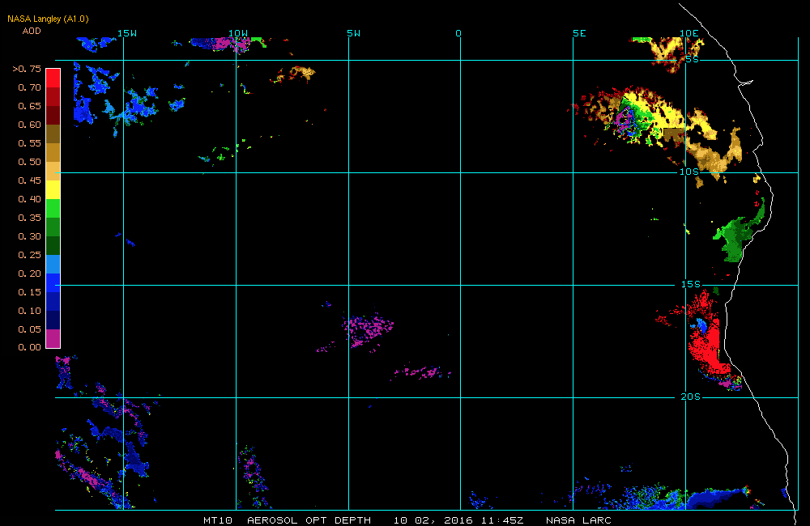
Task: Click the "0.70" scale label
Action: (x=29, y=87)
